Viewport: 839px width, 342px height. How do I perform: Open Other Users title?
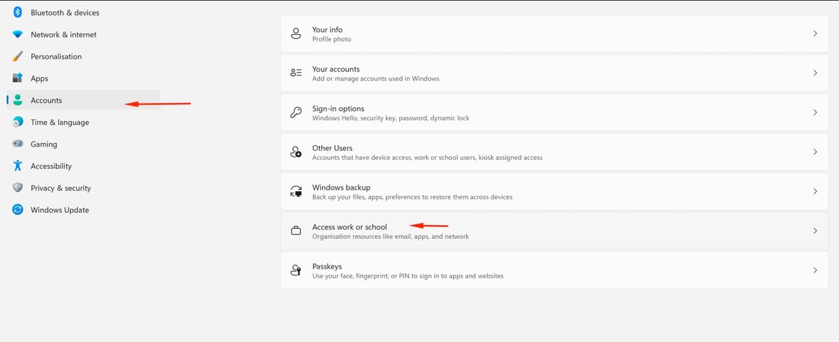point(332,148)
